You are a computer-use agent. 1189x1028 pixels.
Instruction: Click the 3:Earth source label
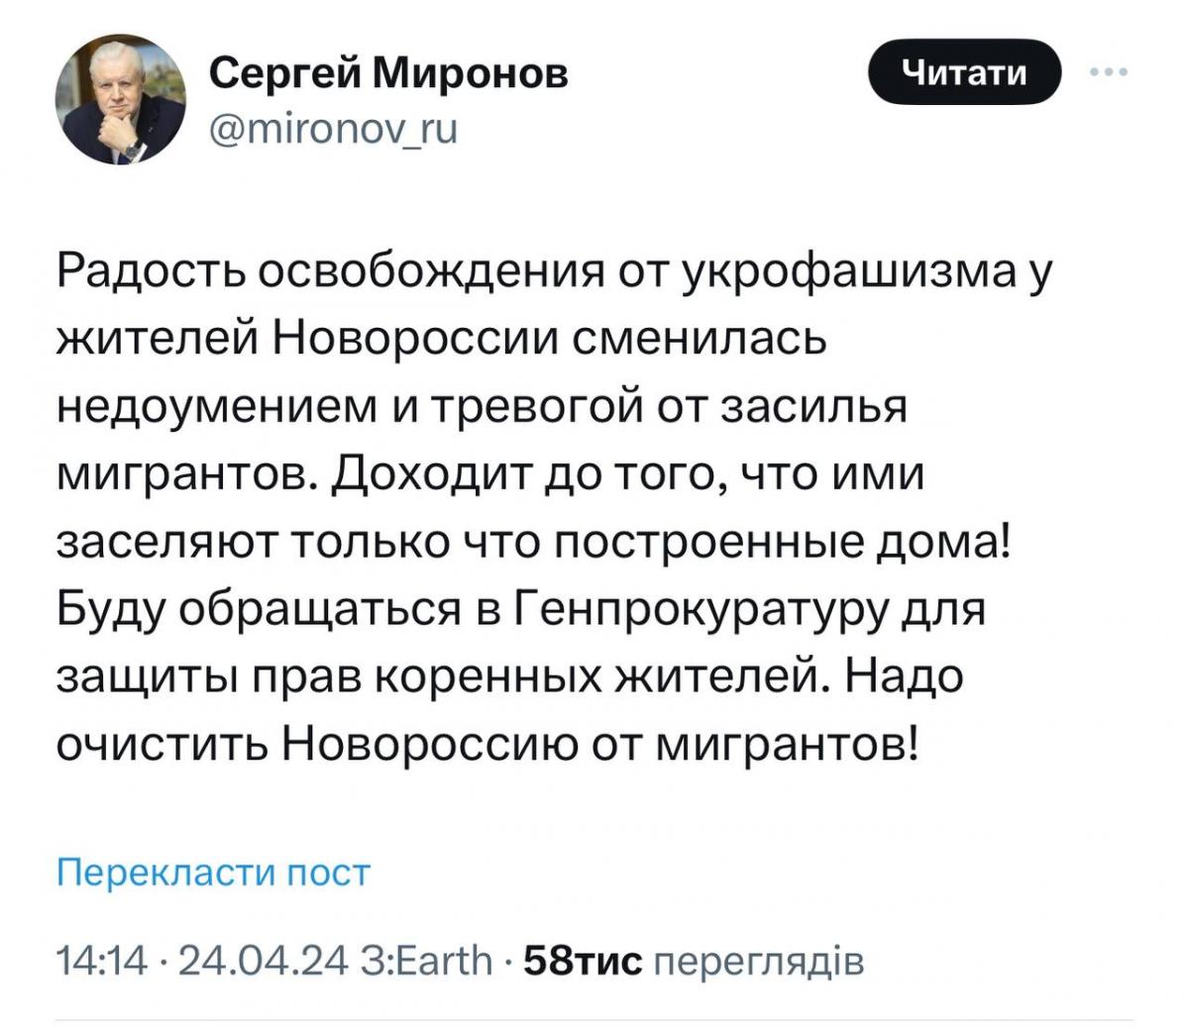click(428, 960)
